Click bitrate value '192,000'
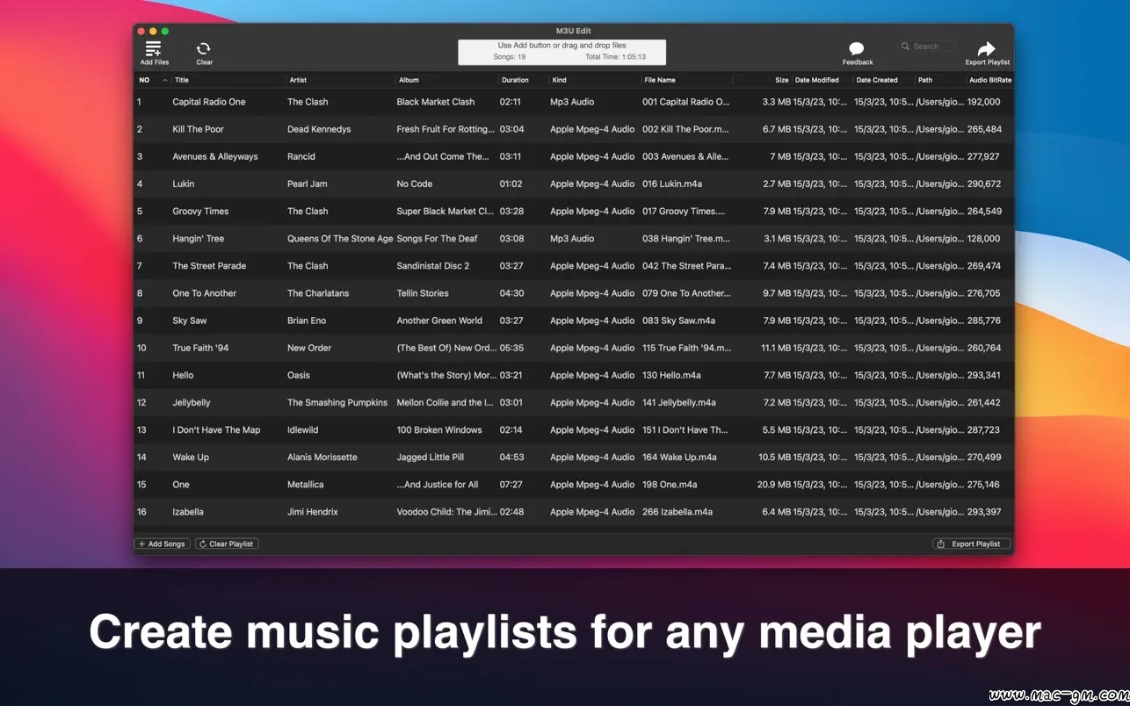This screenshot has width=1130, height=706. pos(984,102)
